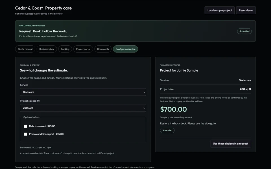Click the Fictional business demo saved subtitle
This screenshot has width=271, height=169.
(39, 14)
